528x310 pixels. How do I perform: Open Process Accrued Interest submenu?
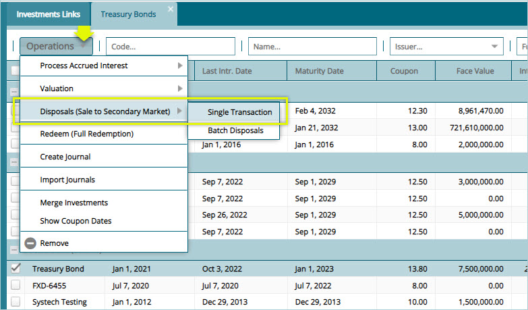point(104,66)
